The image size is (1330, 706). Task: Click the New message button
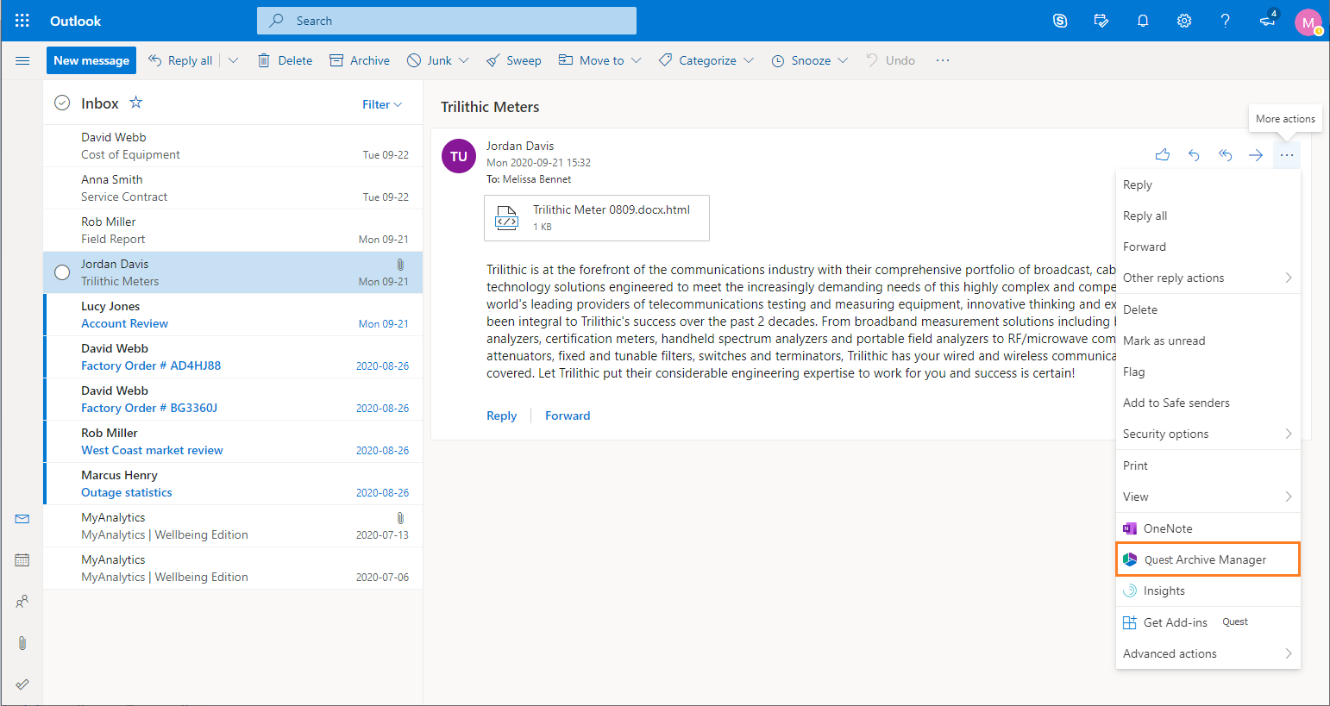[x=91, y=60]
